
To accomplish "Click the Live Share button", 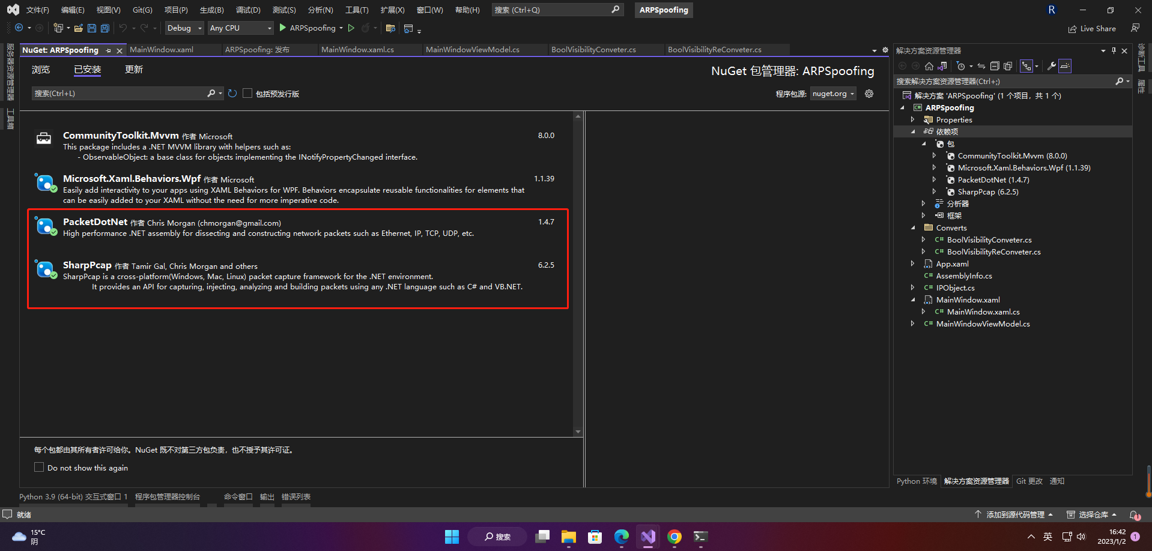I will 1092,28.
